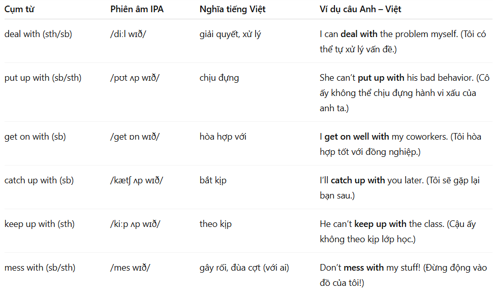
Task: Select the 'mess with (sb/sth)' cell
Action: [40, 268]
